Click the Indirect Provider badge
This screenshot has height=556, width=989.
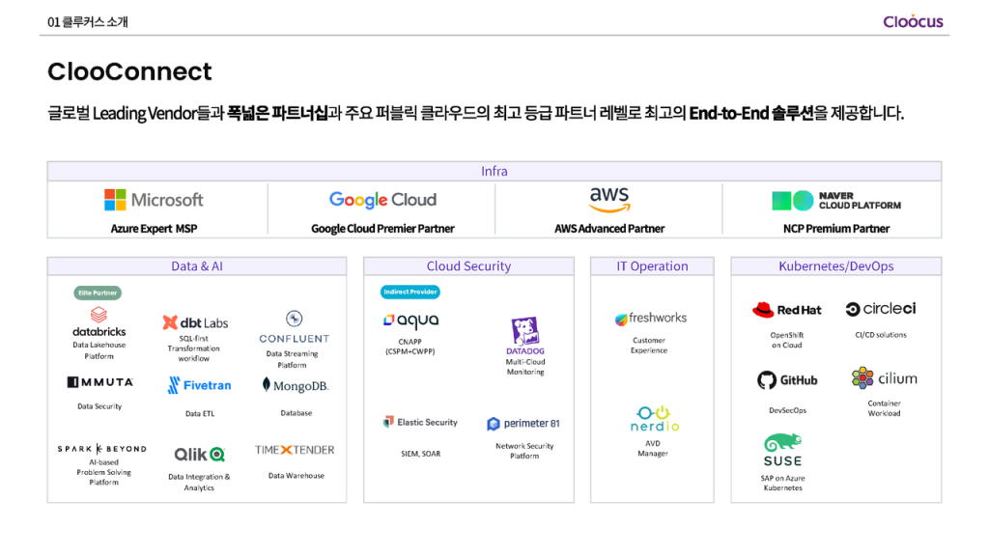tap(410, 292)
